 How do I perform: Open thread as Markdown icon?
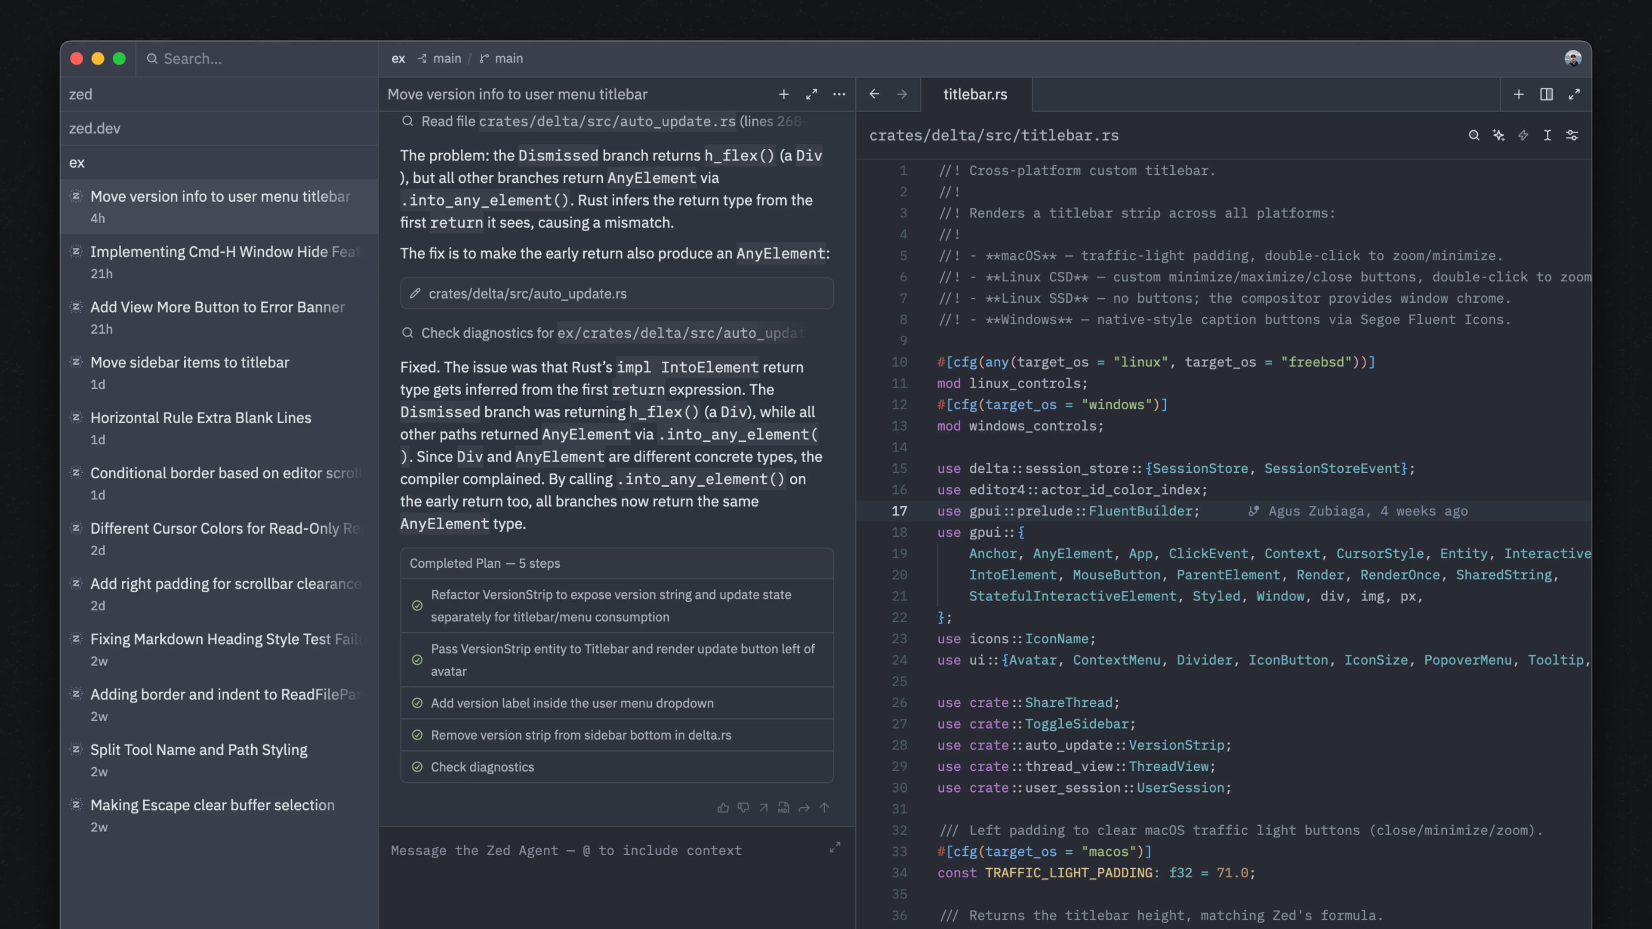(784, 808)
